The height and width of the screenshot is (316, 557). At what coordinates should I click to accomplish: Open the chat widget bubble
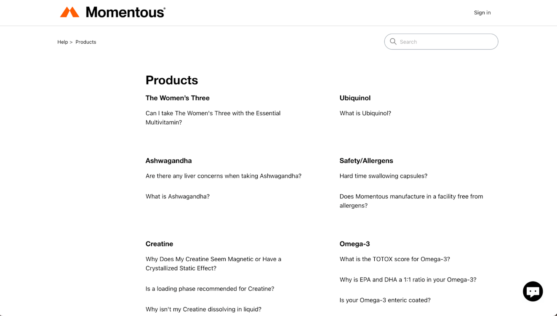(x=533, y=291)
